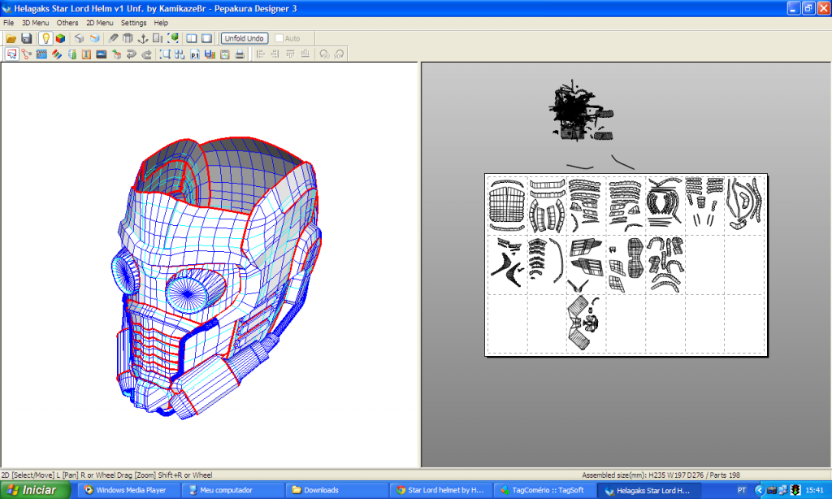Click the light blue open cube icon
This screenshot has height=499, width=832.
coord(94,38)
